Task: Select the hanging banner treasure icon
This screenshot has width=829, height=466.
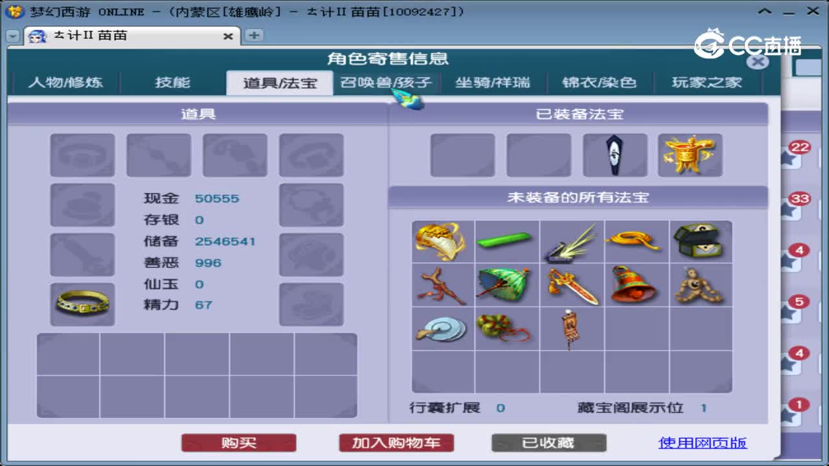Action: click(571, 328)
